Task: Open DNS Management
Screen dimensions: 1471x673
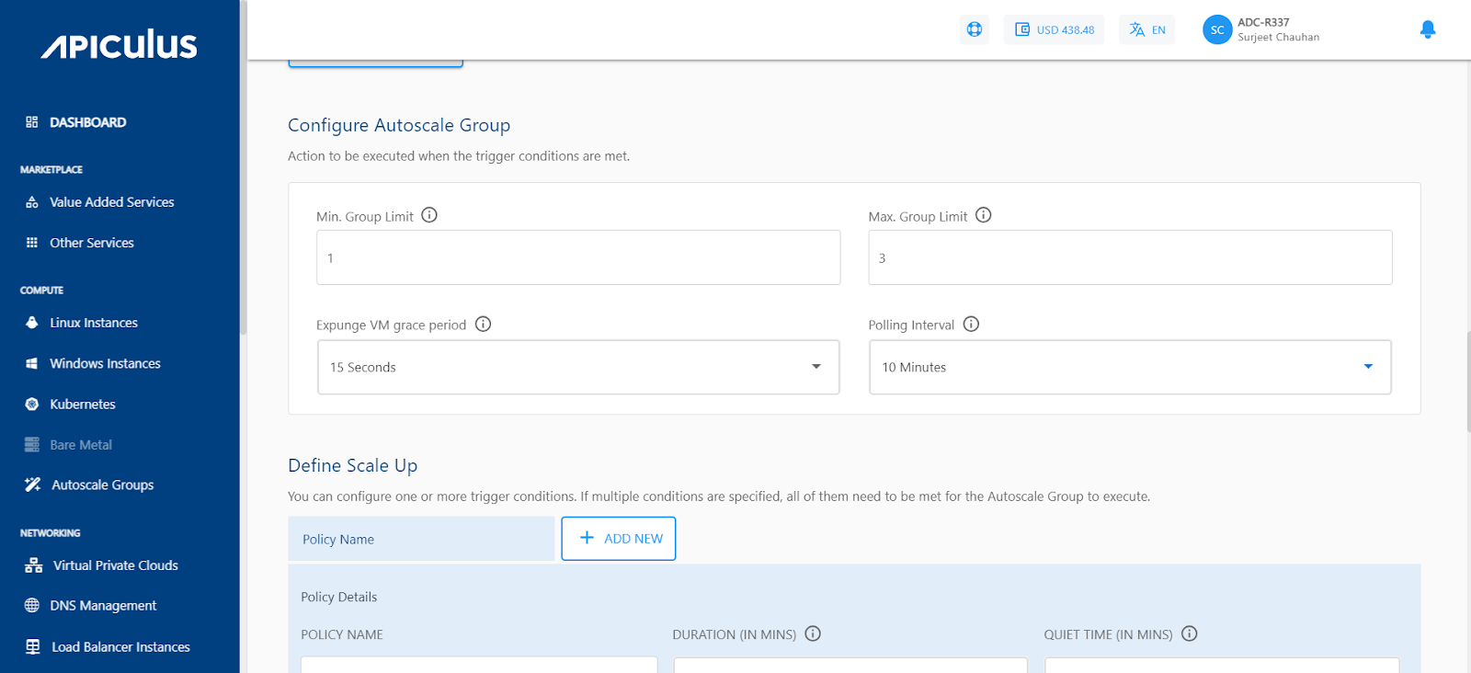Action: coord(103,606)
